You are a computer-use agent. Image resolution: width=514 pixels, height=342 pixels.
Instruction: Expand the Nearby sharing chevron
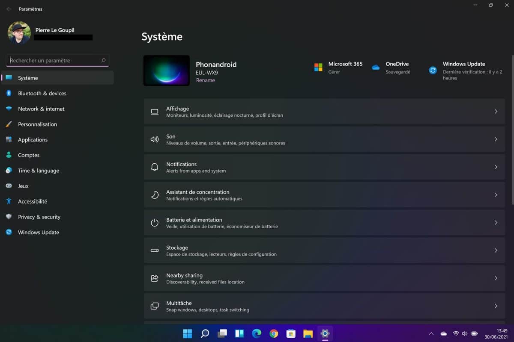pos(496,278)
